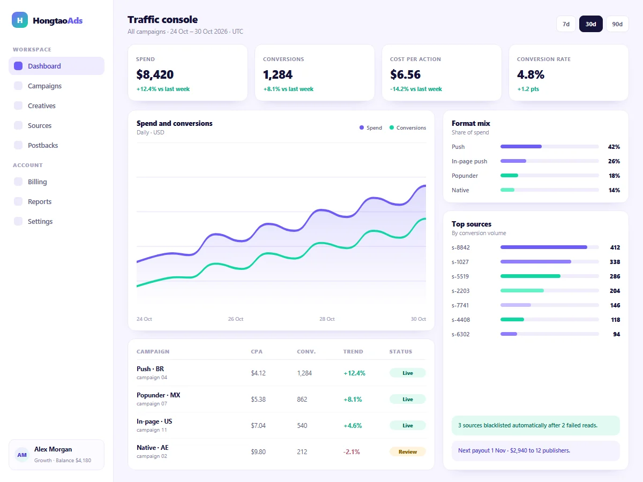Click the Postbacks sidebar icon
Image resolution: width=643 pixels, height=482 pixels.
[18, 145]
